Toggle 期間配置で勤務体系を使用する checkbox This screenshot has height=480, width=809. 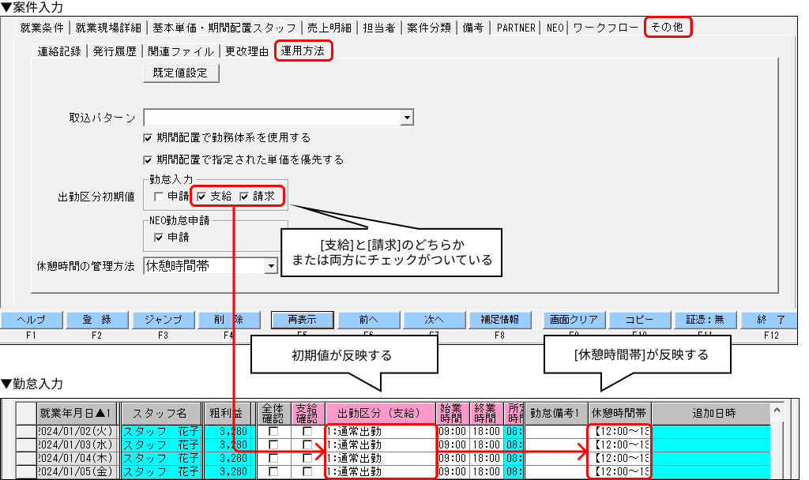(148, 138)
